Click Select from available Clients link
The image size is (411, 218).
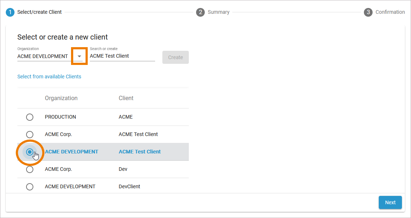[49, 77]
